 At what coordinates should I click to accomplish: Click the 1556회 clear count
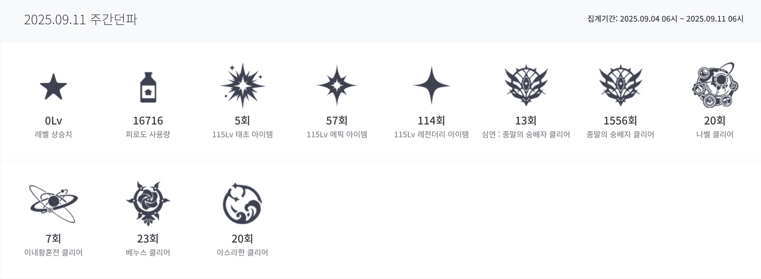point(620,120)
